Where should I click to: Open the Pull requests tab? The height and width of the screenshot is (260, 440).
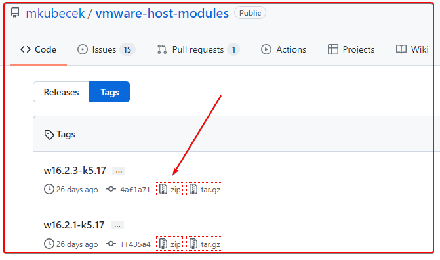click(198, 49)
